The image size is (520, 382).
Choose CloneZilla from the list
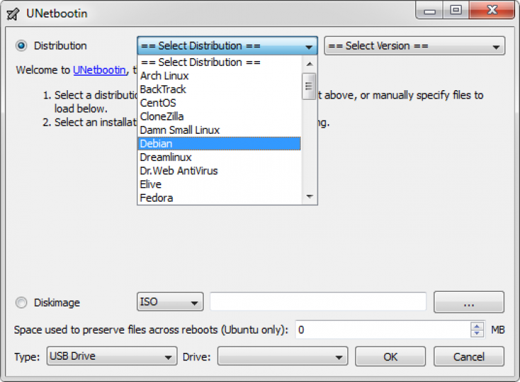click(x=219, y=116)
